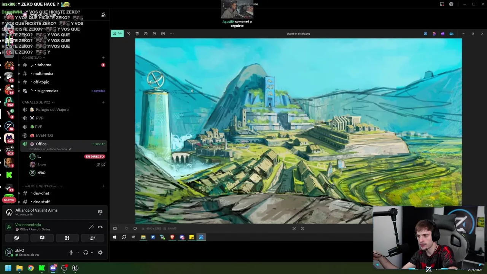Click fit-to-window zoom icon in Photos
Image resolution: width=487 pixels, height=274 pixels.
[x=294, y=228]
